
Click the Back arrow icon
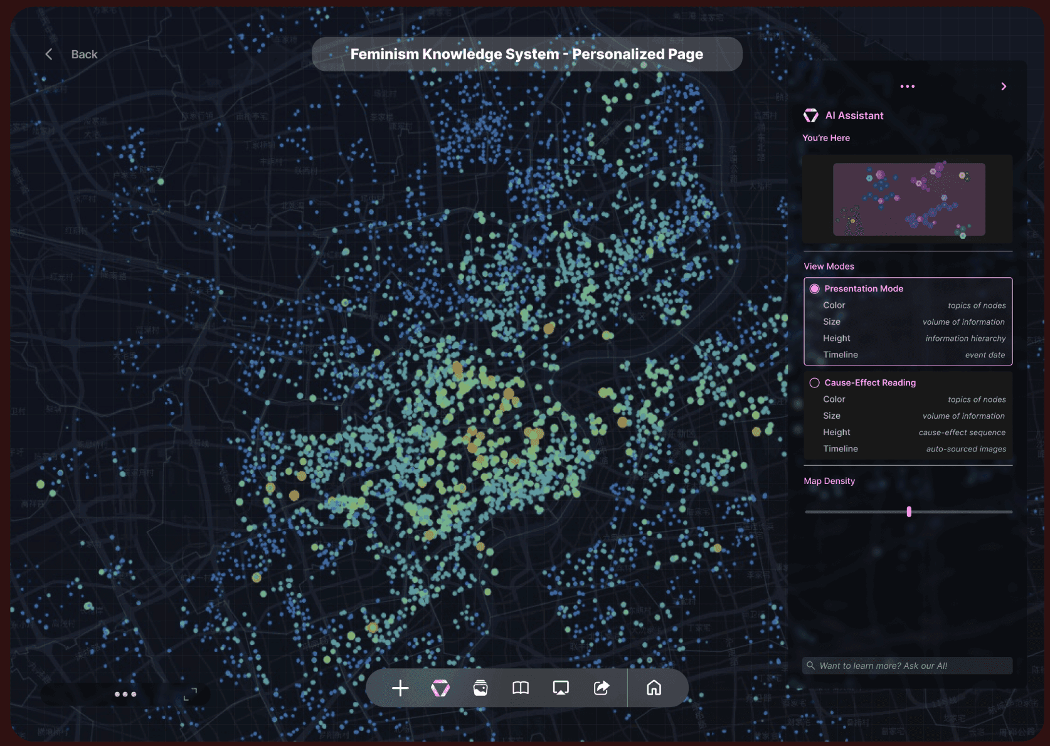[x=49, y=55]
